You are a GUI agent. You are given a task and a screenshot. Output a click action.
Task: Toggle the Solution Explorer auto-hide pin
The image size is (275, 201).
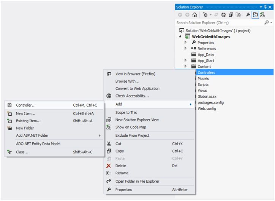266,7
